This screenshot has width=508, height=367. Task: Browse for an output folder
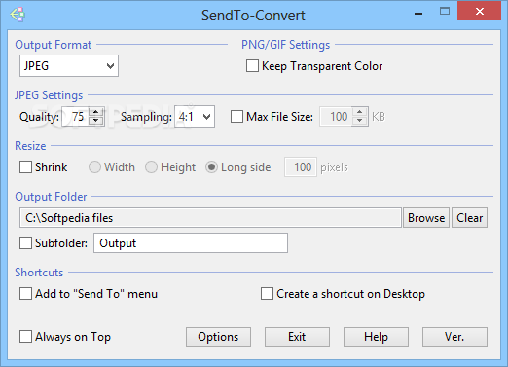click(426, 218)
